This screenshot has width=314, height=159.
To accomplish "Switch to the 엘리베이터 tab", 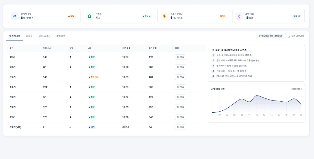I will click(x=15, y=36).
